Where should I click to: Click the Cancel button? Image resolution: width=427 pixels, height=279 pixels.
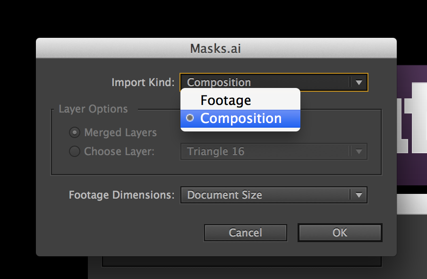245,233
